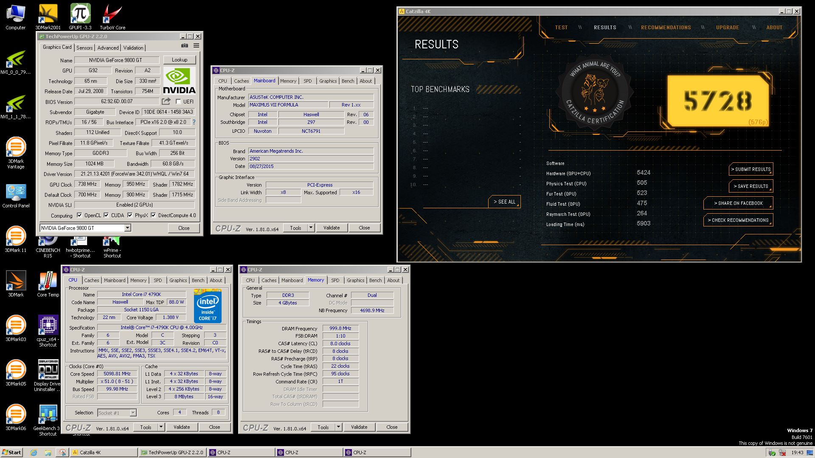The width and height of the screenshot is (815, 458).
Task: Open the UPGRADE tab in Catzilla
Action: coord(728,28)
